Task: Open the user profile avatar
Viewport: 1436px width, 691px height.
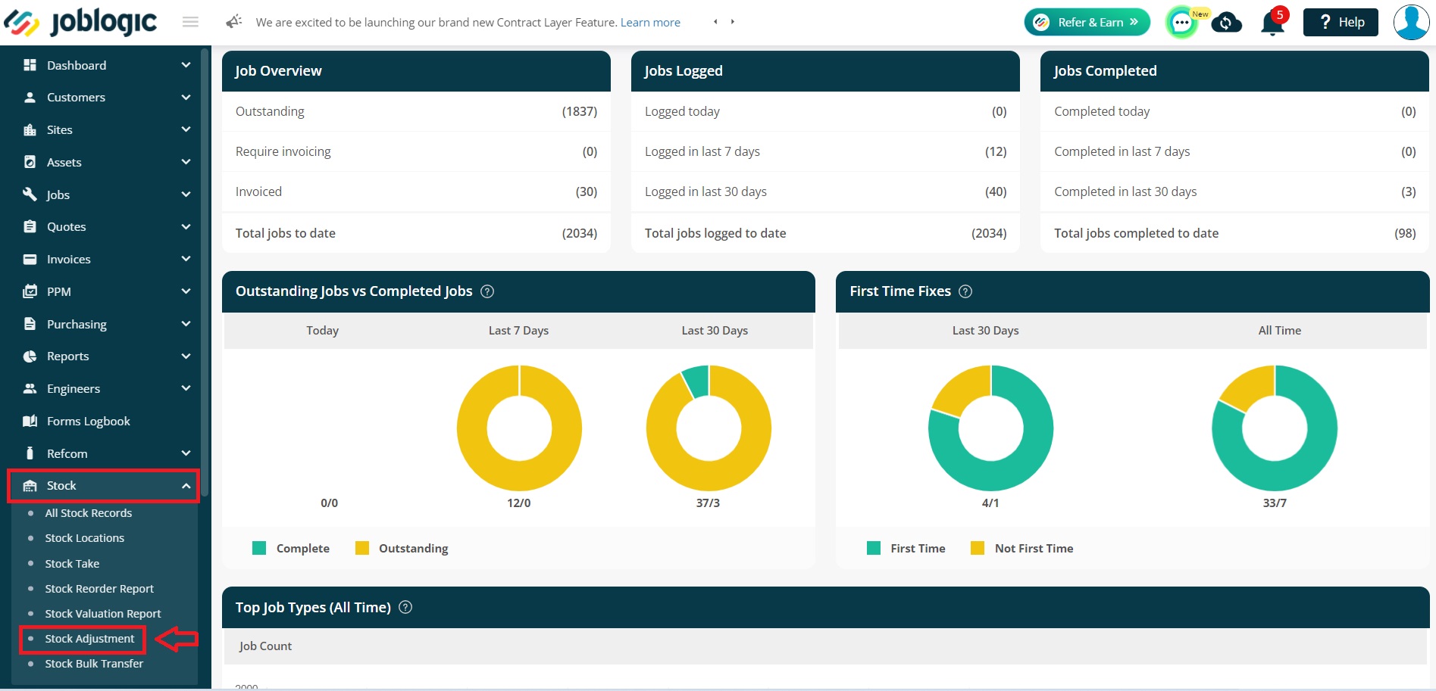Action: point(1411,22)
